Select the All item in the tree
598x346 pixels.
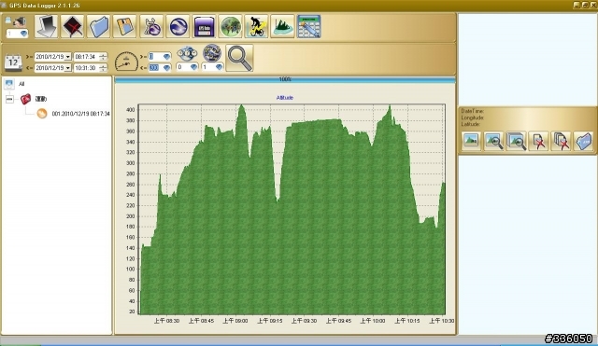[21, 84]
